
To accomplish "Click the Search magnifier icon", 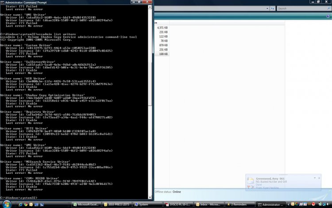I will [x=329, y=8].
